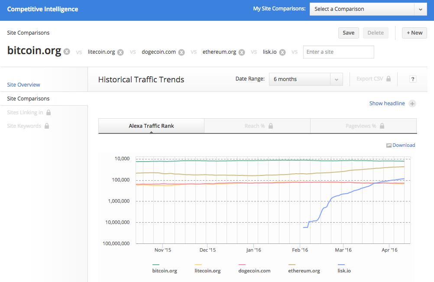Remove dogecoin.com from the comparison
Image resolution: width=434 pixels, height=282 pixels.
coord(181,52)
